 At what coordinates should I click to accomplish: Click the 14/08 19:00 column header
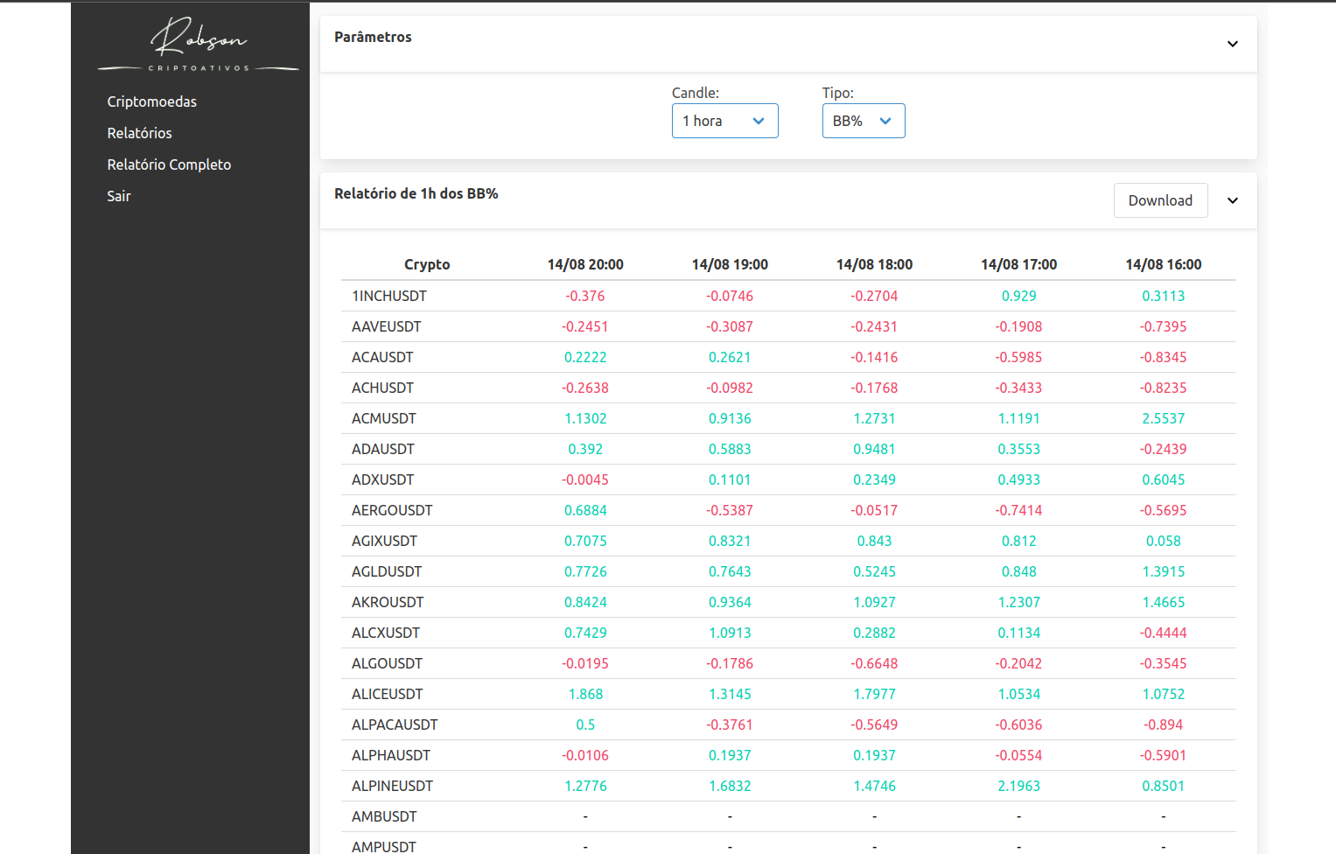coord(730,264)
